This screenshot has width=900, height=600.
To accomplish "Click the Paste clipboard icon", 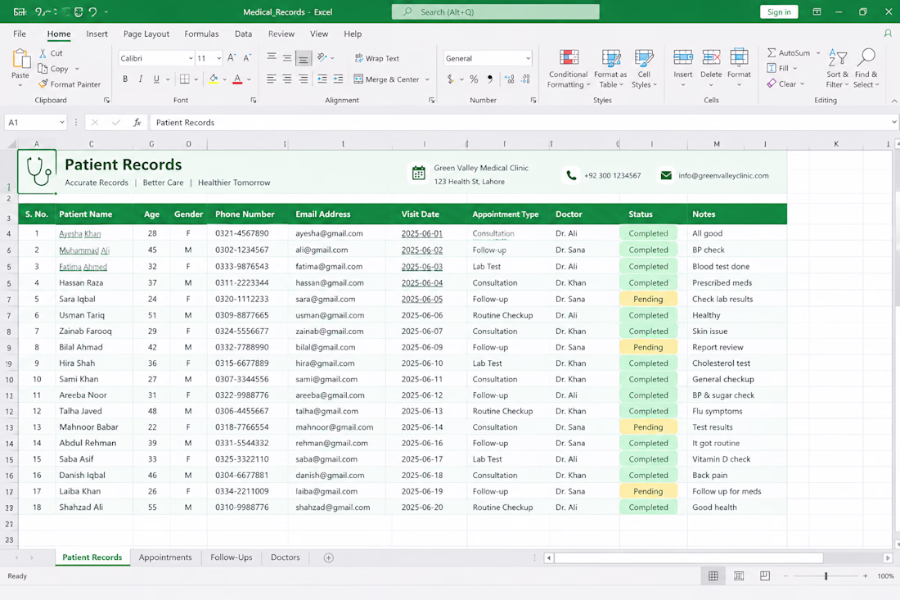I will point(20,59).
